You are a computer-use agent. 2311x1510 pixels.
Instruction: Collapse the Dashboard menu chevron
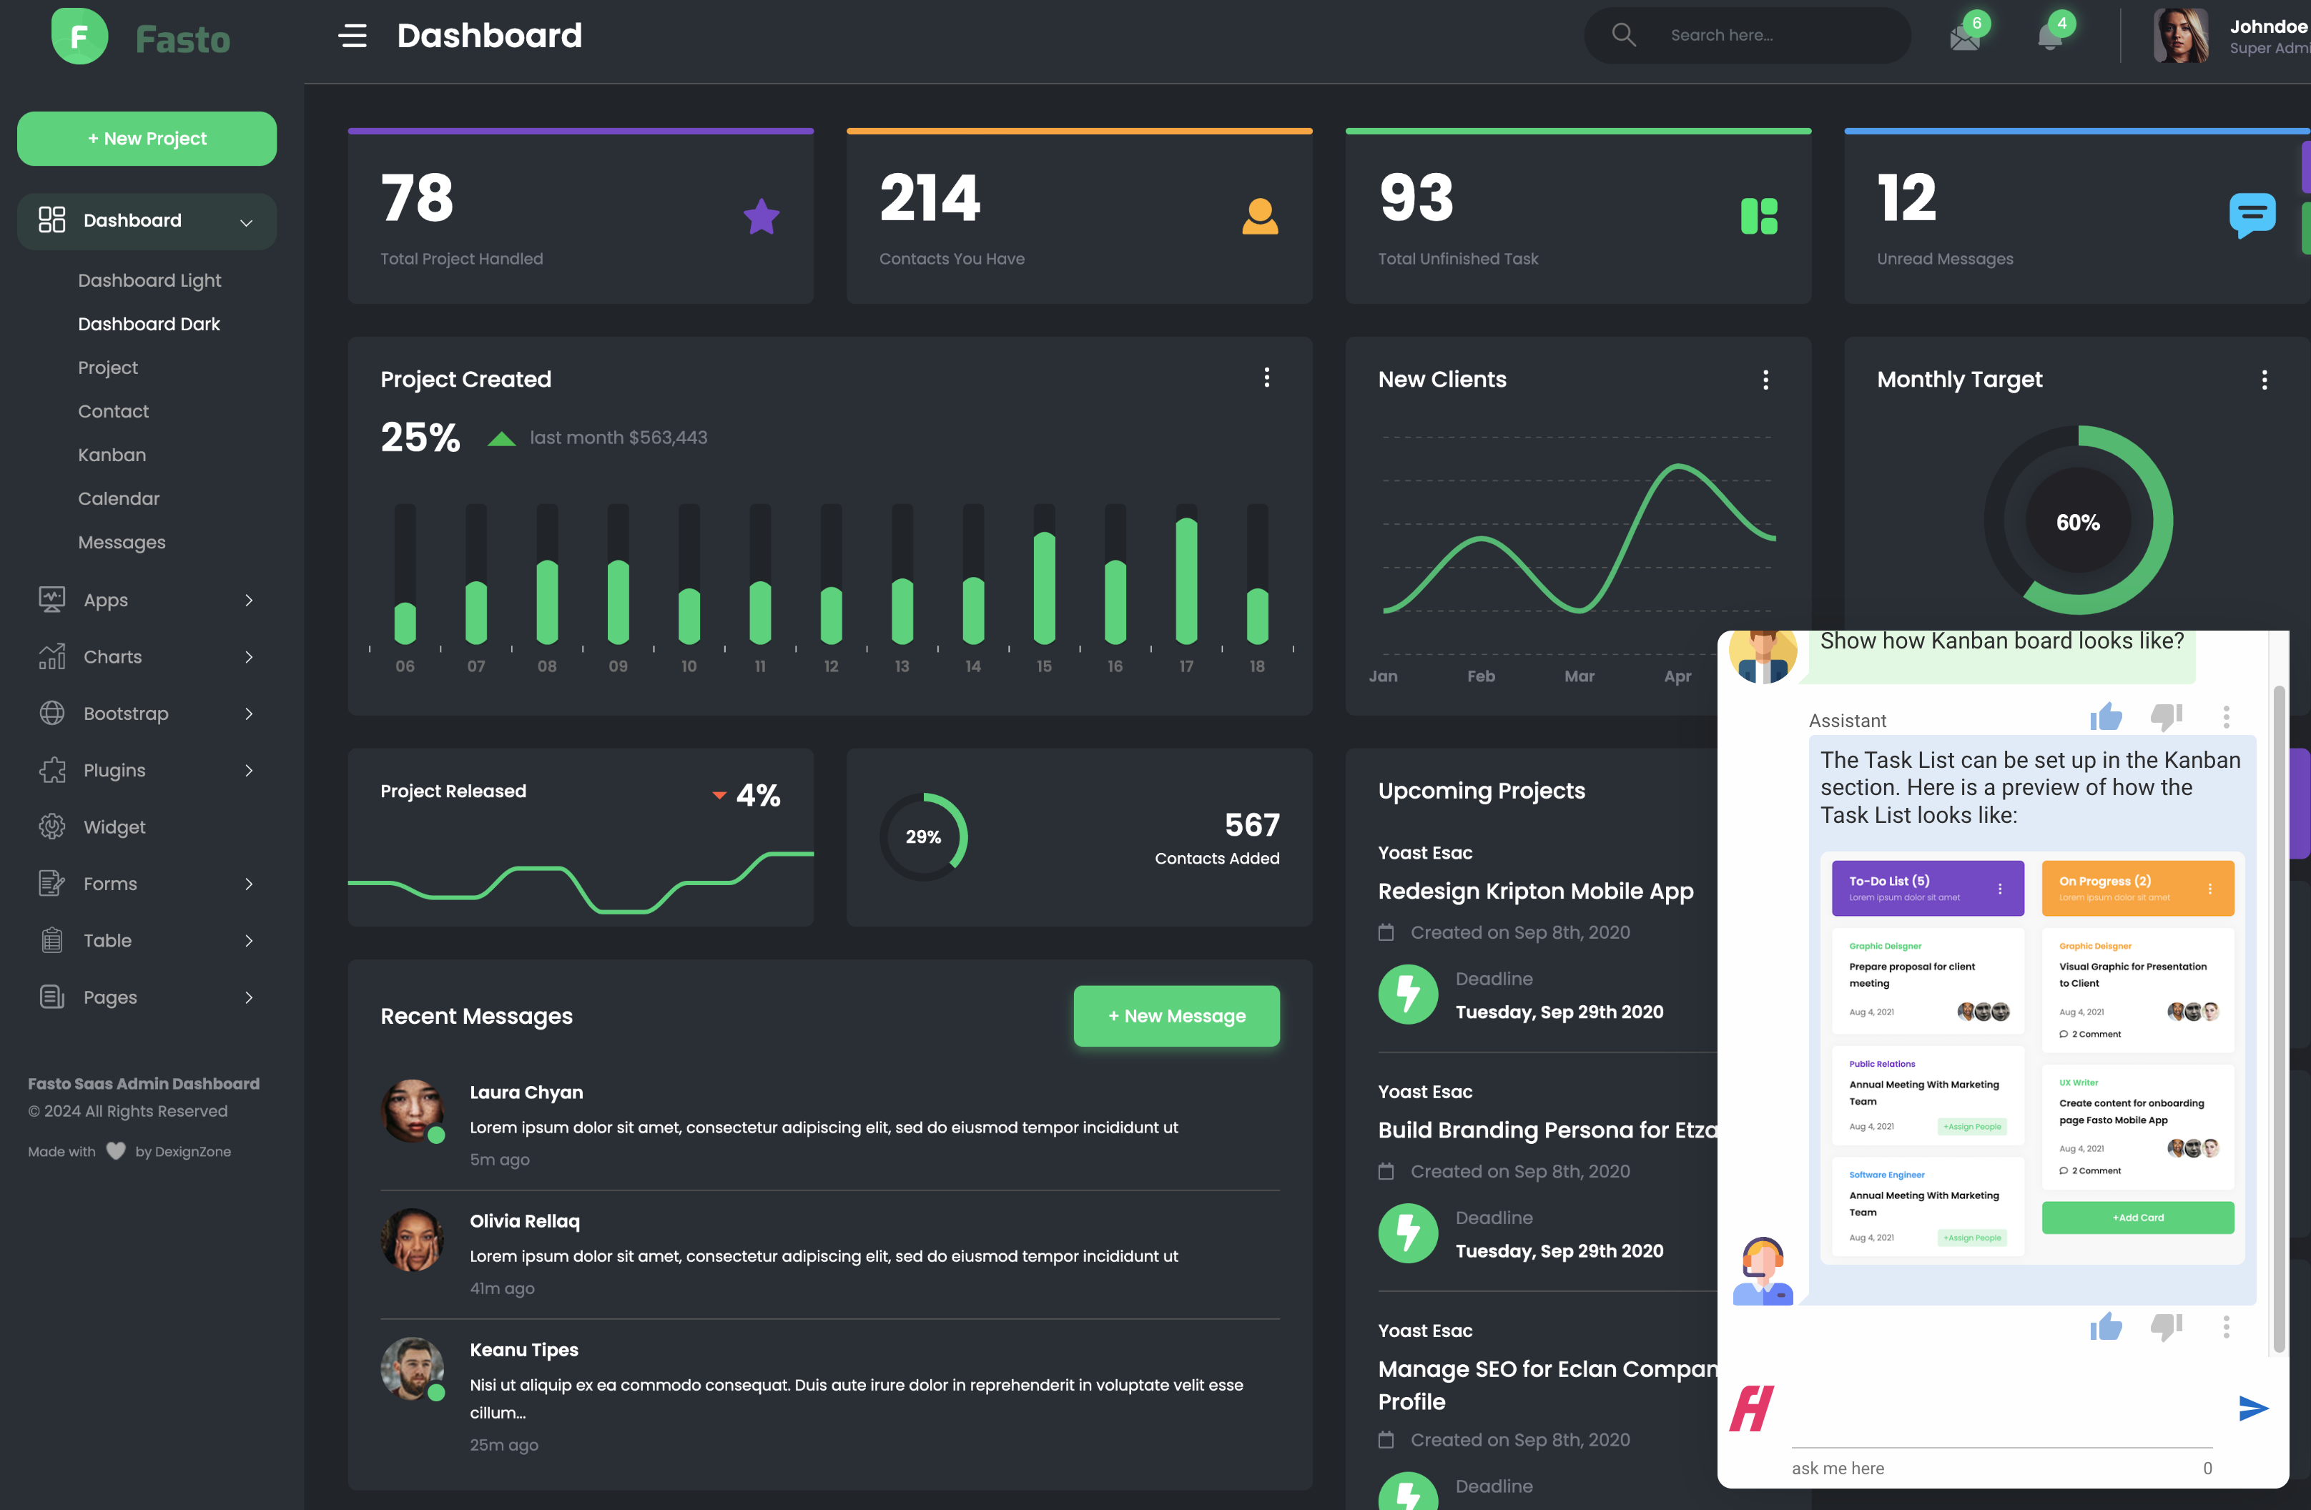pos(247,222)
